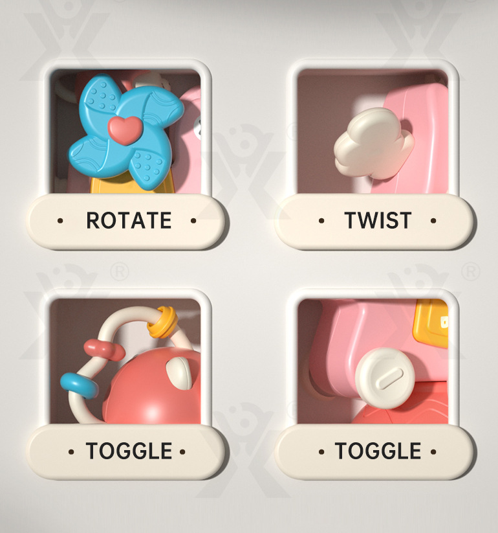Screen dimensions: 498x533
Task: Tap the red heart on the pinwheel
Action: 125,130
